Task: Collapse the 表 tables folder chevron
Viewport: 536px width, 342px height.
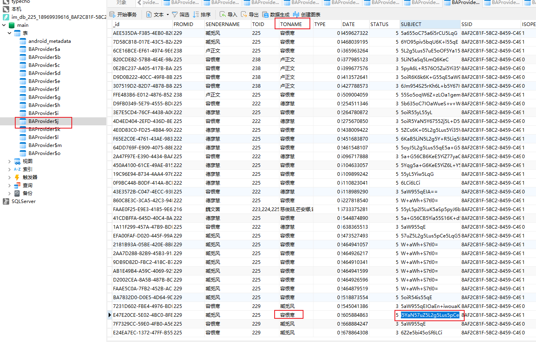Action: (10, 33)
